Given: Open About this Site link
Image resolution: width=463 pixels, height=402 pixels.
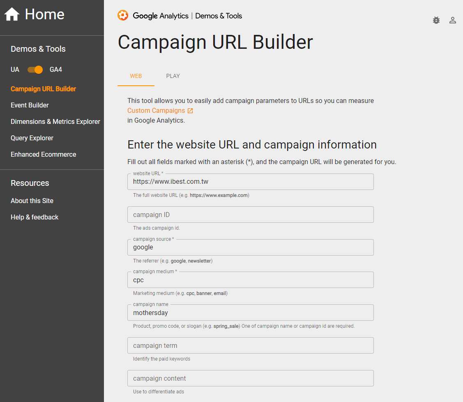Looking at the screenshot, I should [32, 201].
